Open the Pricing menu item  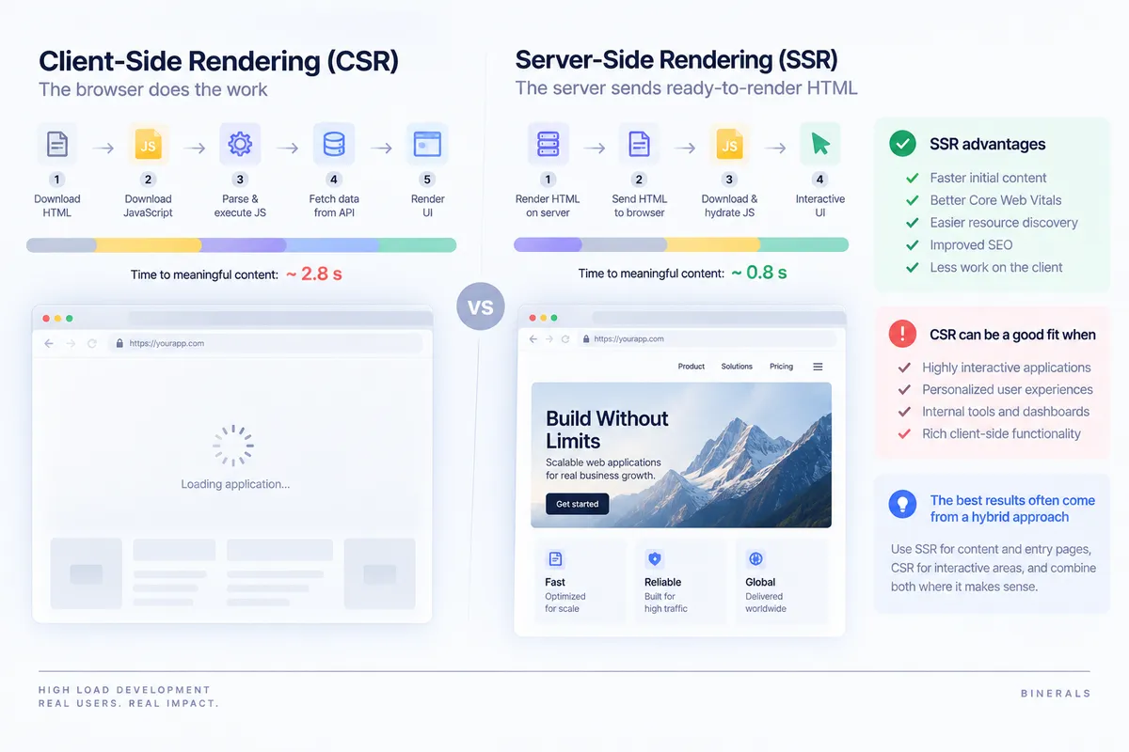[x=781, y=367]
